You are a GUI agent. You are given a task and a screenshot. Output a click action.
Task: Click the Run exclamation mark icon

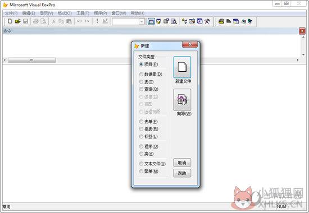click(97, 21)
